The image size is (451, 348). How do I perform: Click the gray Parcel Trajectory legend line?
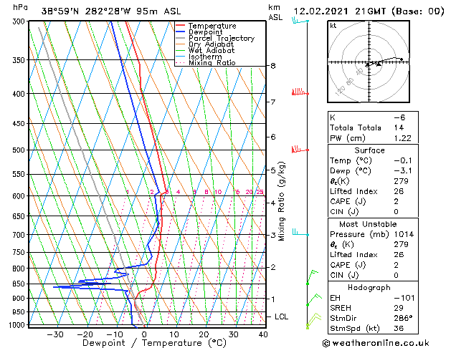coord(181,38)
